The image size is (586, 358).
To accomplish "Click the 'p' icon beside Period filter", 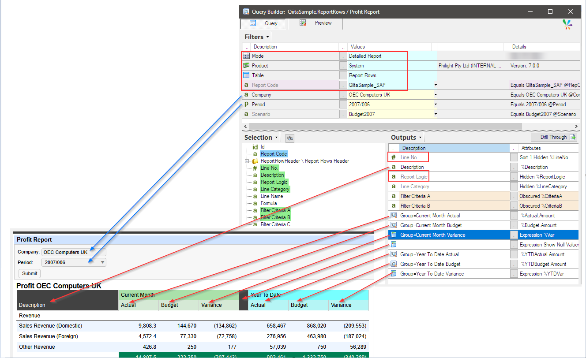I will click(246, 104).
